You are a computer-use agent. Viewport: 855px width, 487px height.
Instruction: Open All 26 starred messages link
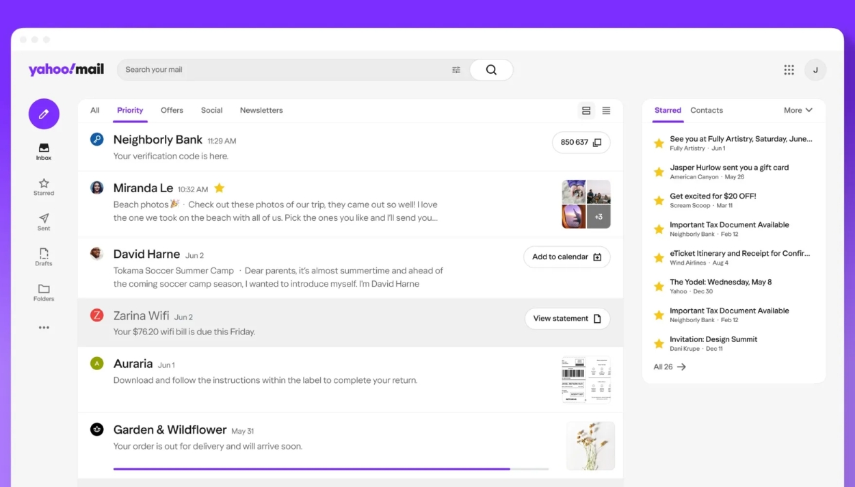pos(669,367)
